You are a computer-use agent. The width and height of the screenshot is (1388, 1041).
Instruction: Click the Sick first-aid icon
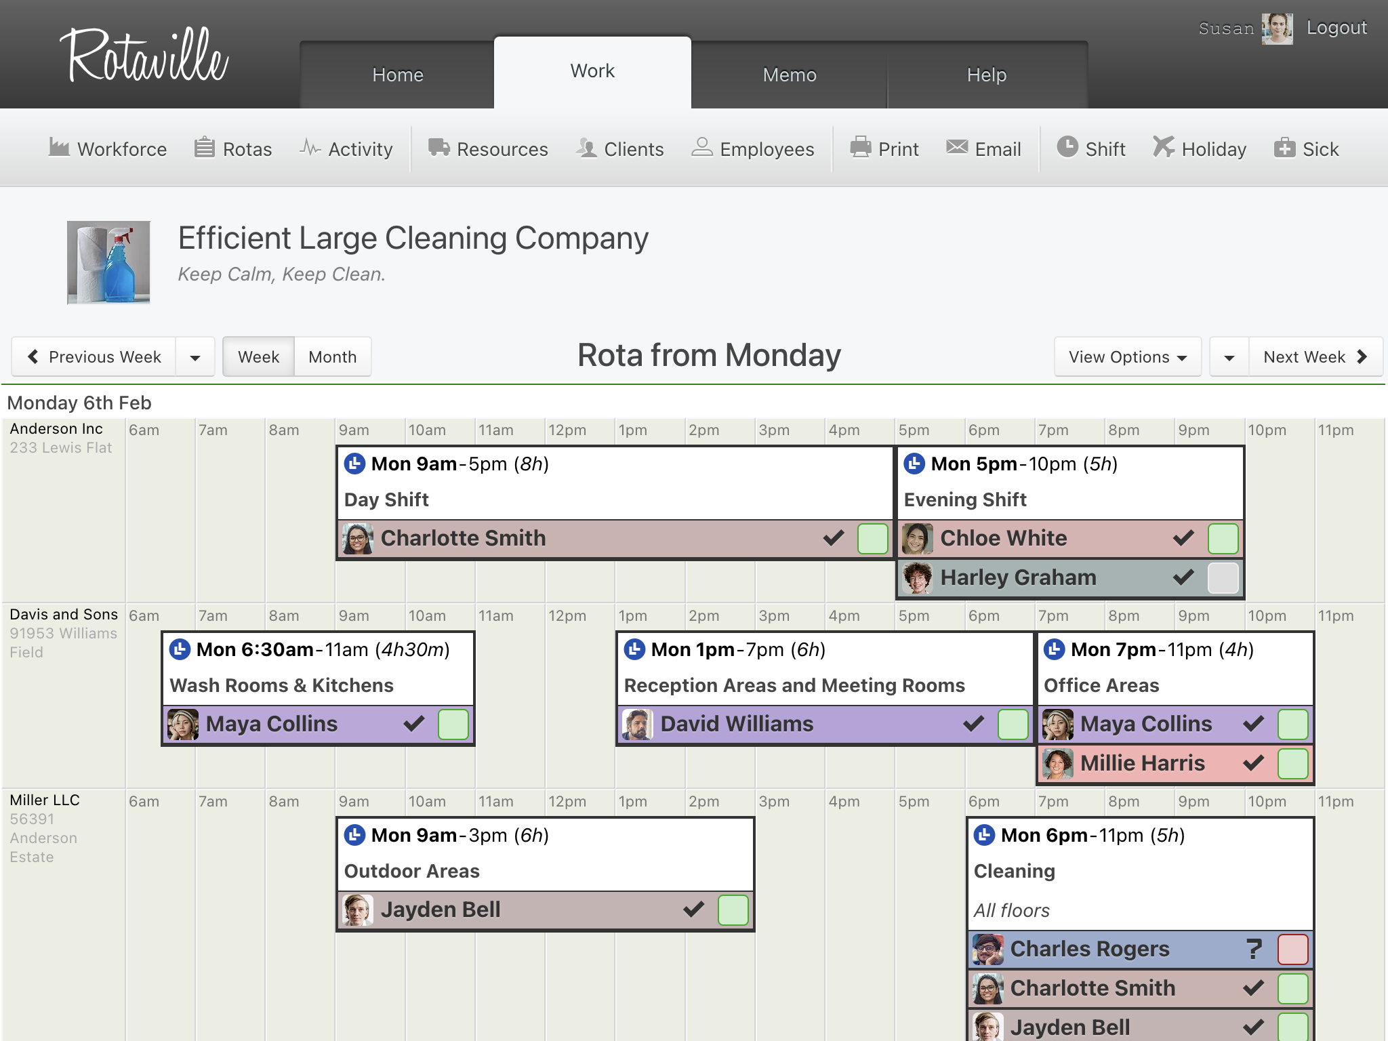coord(1284,147)
